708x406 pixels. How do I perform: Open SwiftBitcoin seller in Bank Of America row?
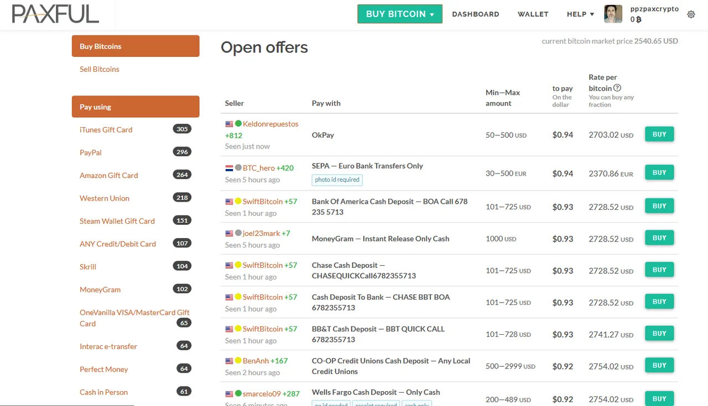click(263, 201)
